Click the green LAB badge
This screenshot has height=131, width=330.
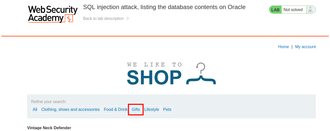[275, 10]
